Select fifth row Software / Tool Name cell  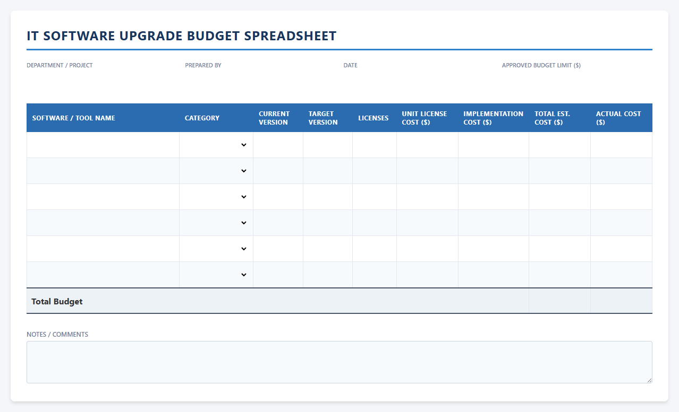103,249
